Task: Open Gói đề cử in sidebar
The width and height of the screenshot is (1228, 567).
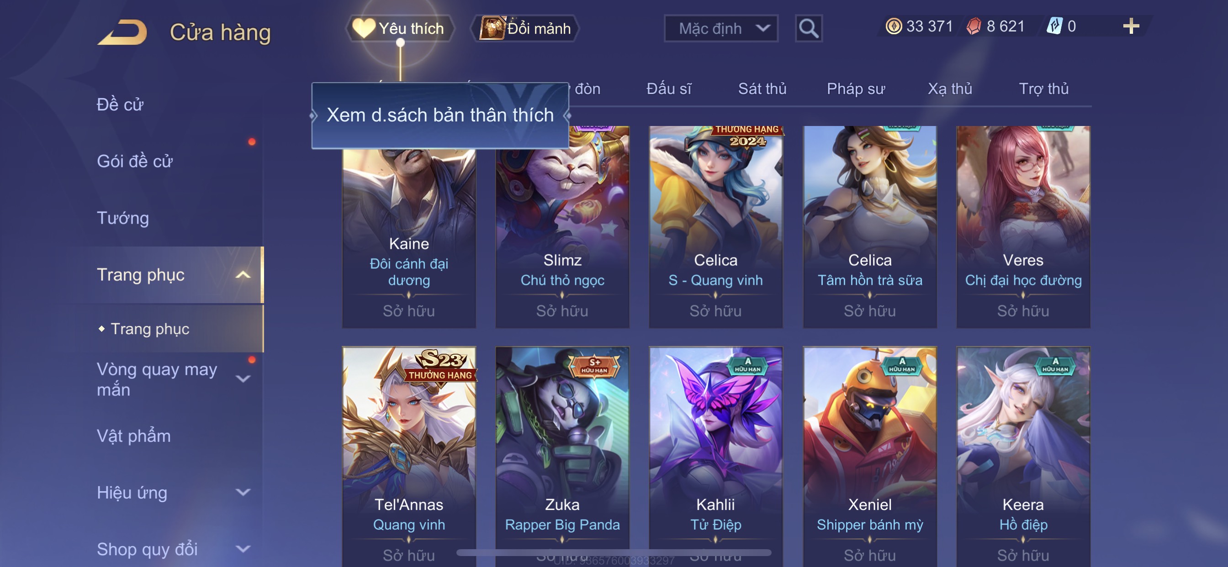Action: [x=134, y=161]
